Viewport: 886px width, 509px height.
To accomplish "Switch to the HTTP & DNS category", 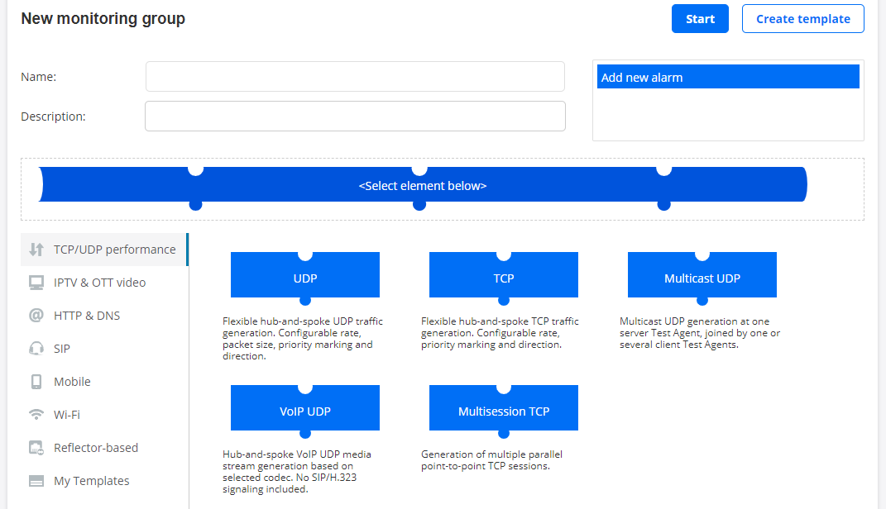I will [x=87, y=316].
